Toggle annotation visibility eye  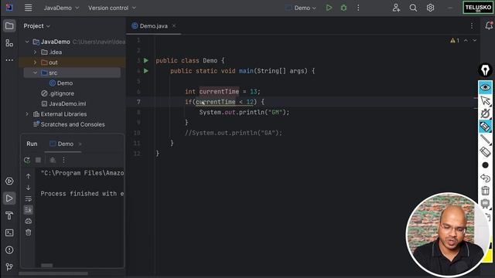pos(485,87)
